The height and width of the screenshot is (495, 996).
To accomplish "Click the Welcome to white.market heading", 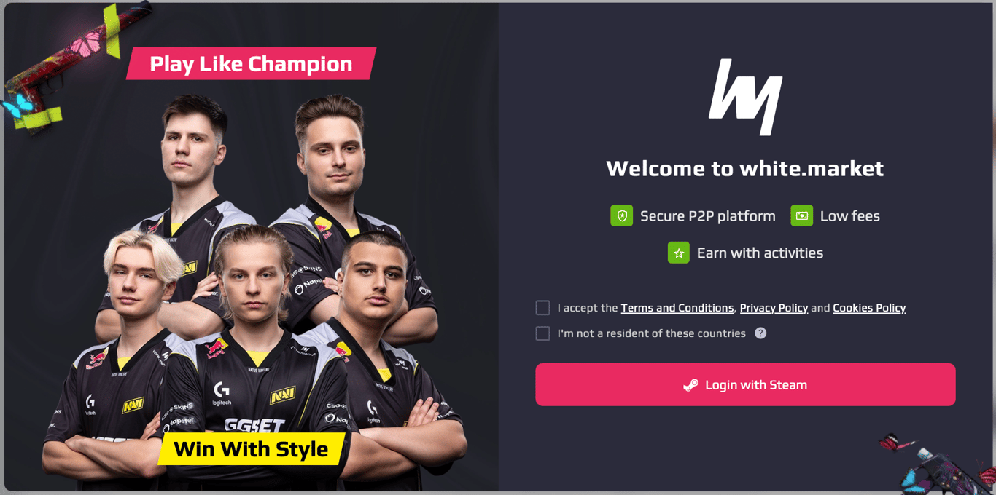I will click(744, 168).
